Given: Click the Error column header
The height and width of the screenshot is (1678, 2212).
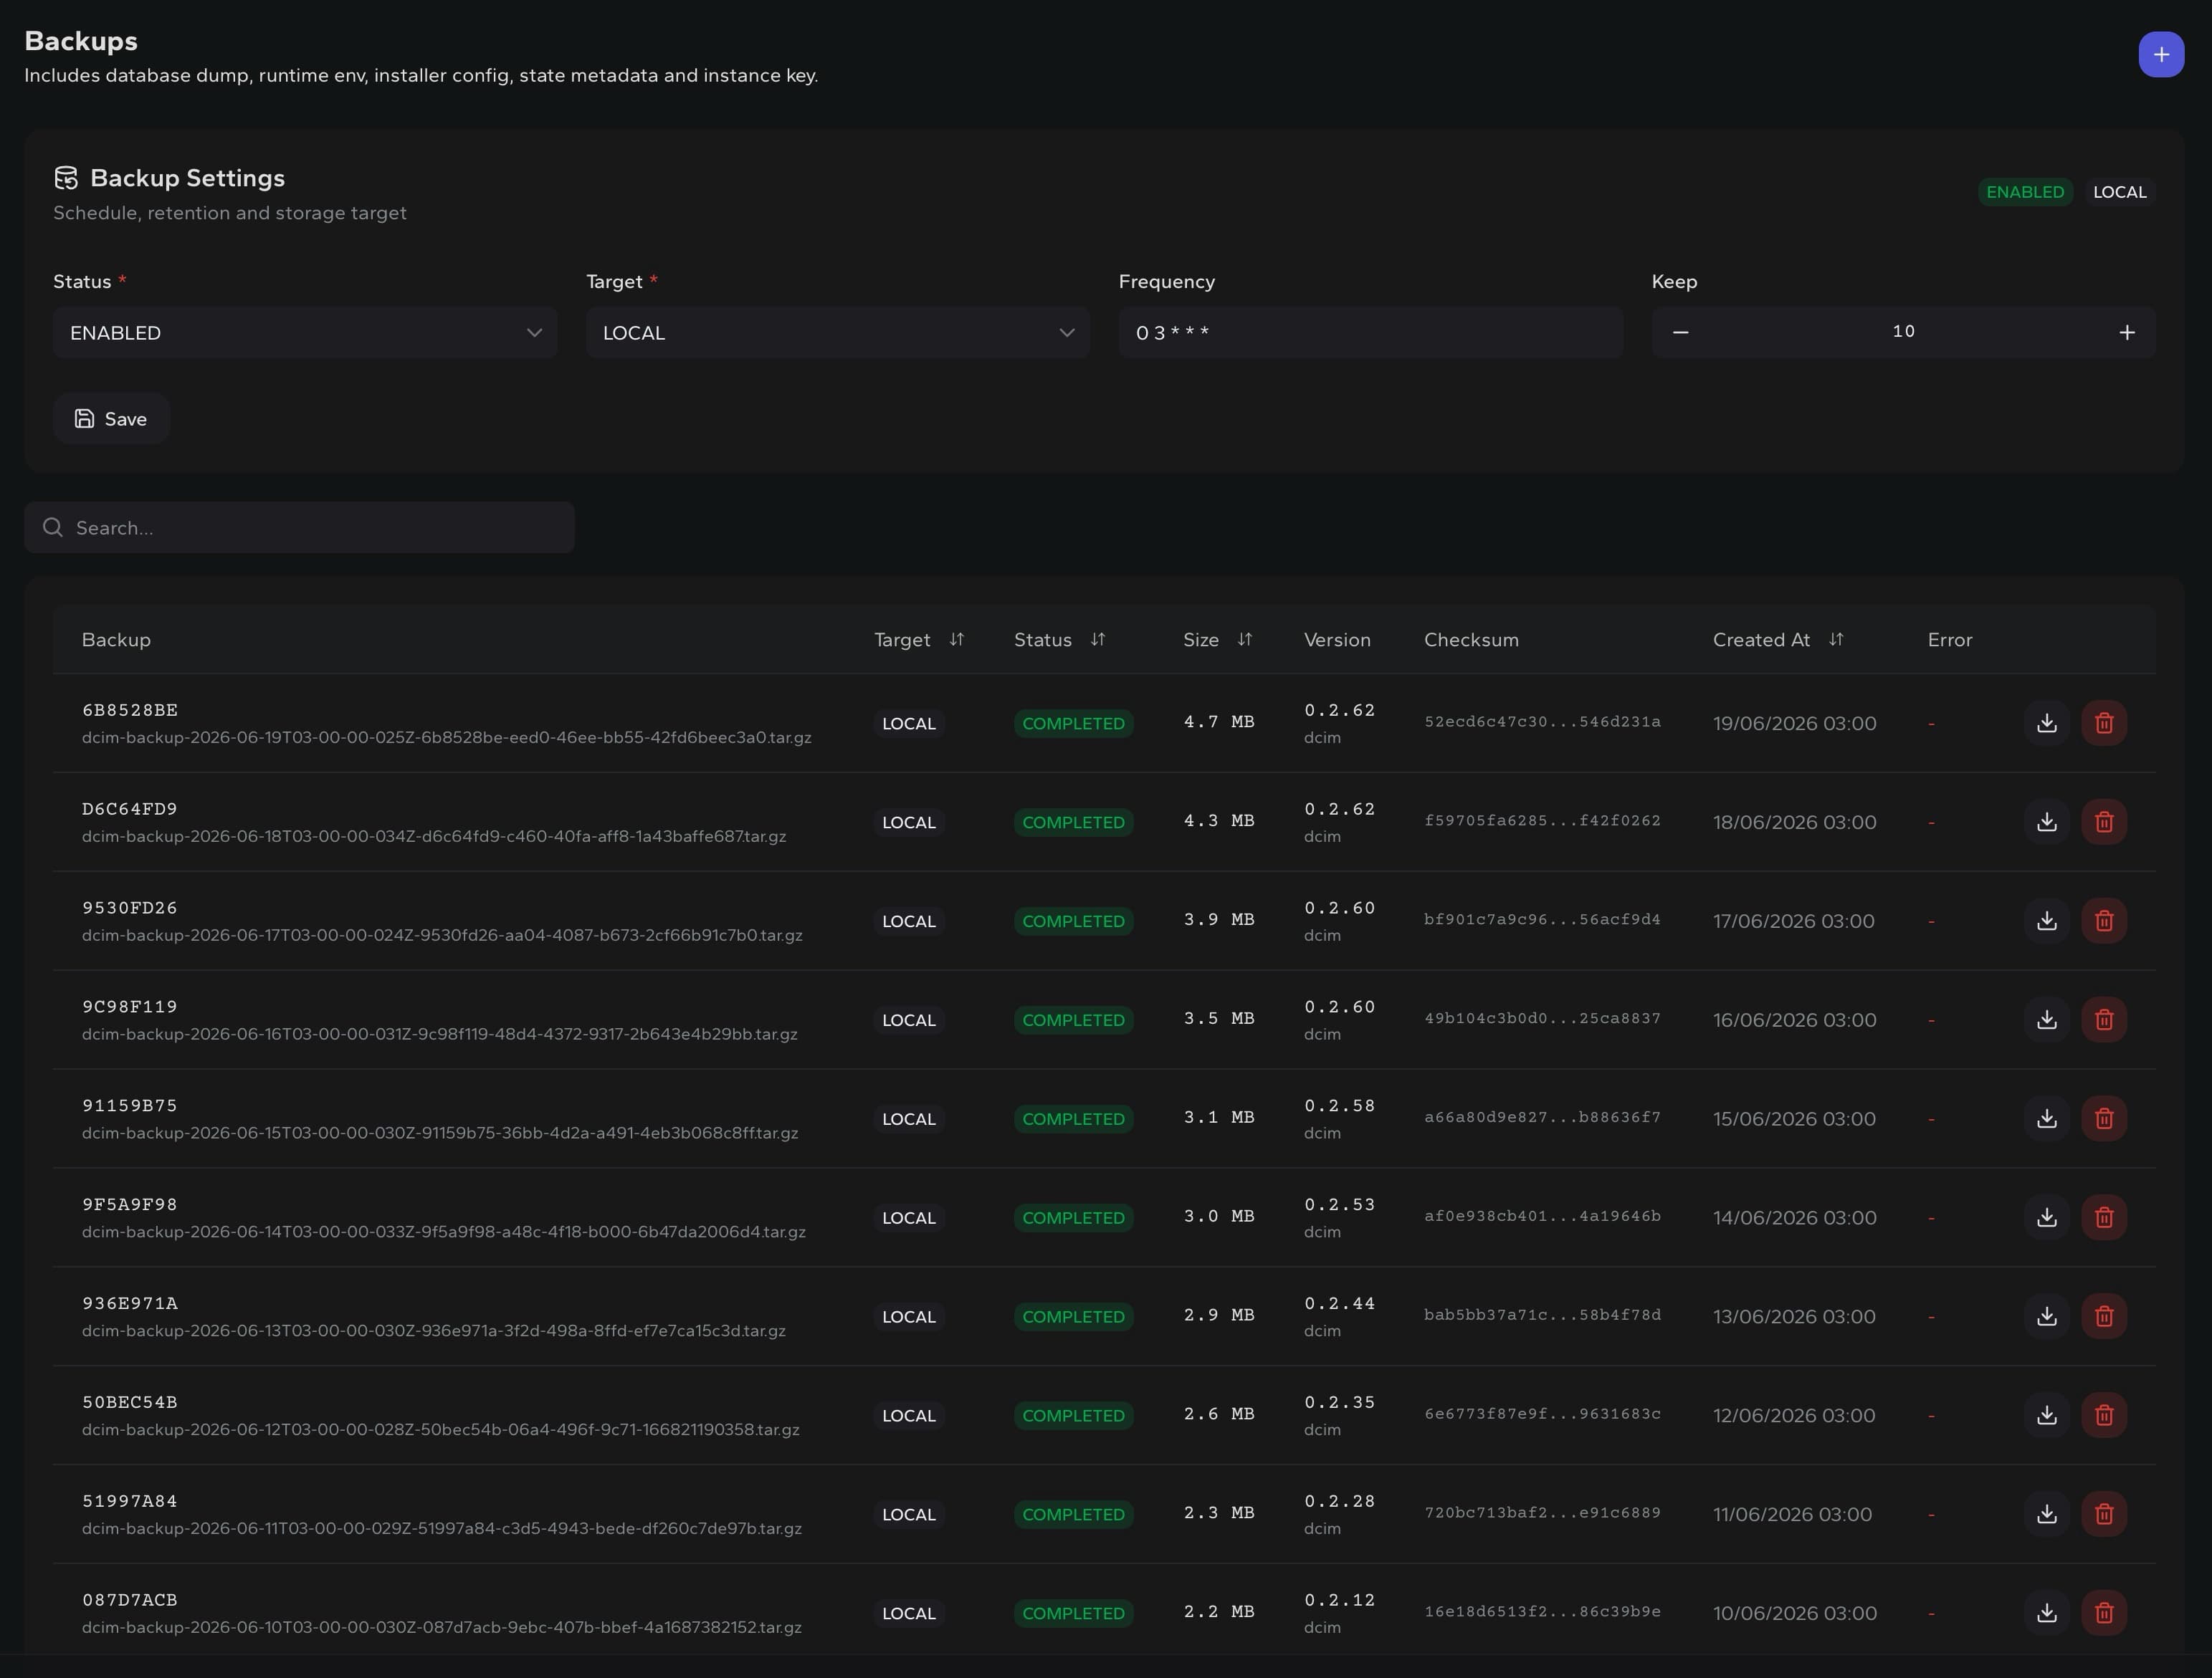Looking at the screenshot, I should coord(1950,640).
